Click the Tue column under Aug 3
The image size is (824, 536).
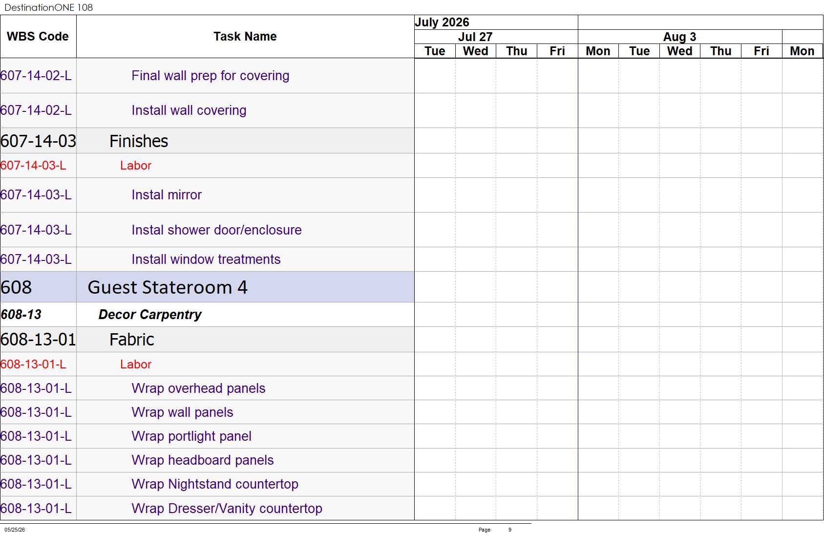639,51
